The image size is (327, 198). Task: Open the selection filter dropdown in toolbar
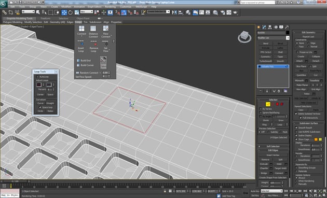pyautogui.click(x=28, y=12)
